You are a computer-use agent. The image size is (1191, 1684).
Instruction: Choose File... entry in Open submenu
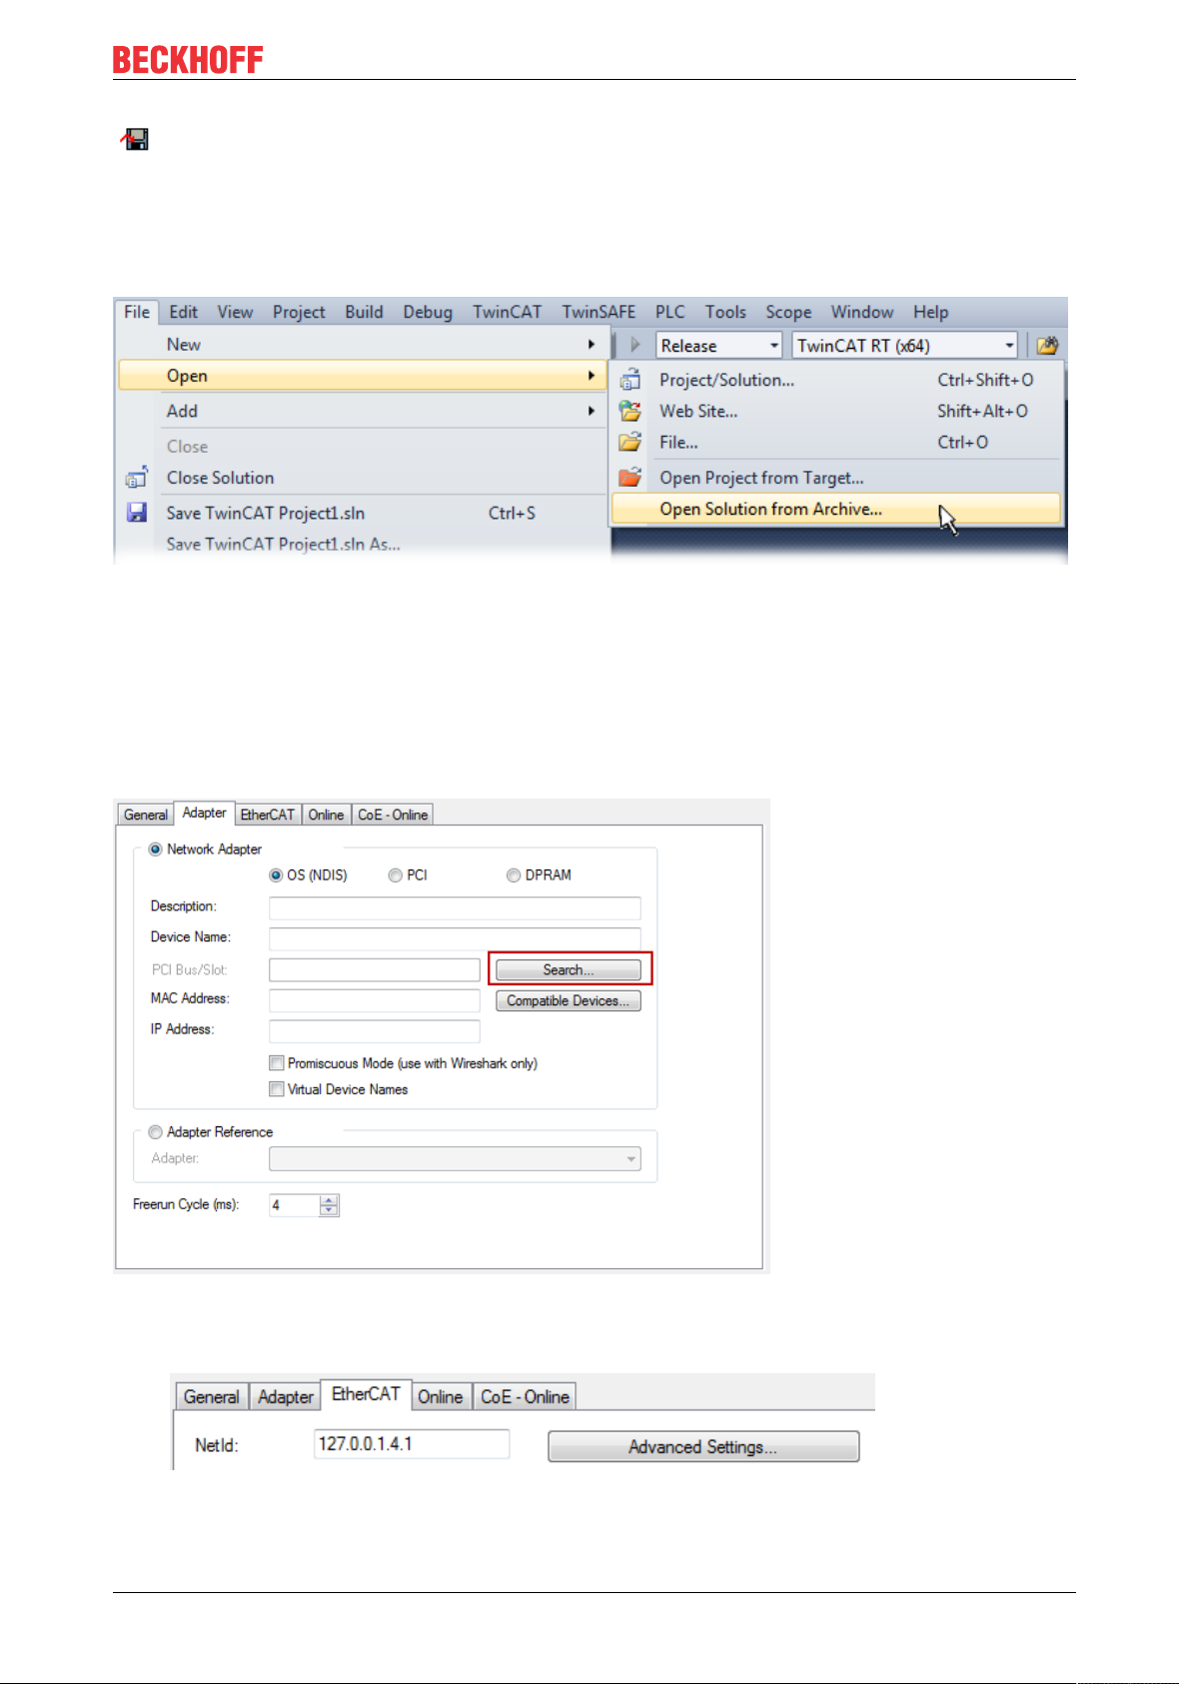835,442
